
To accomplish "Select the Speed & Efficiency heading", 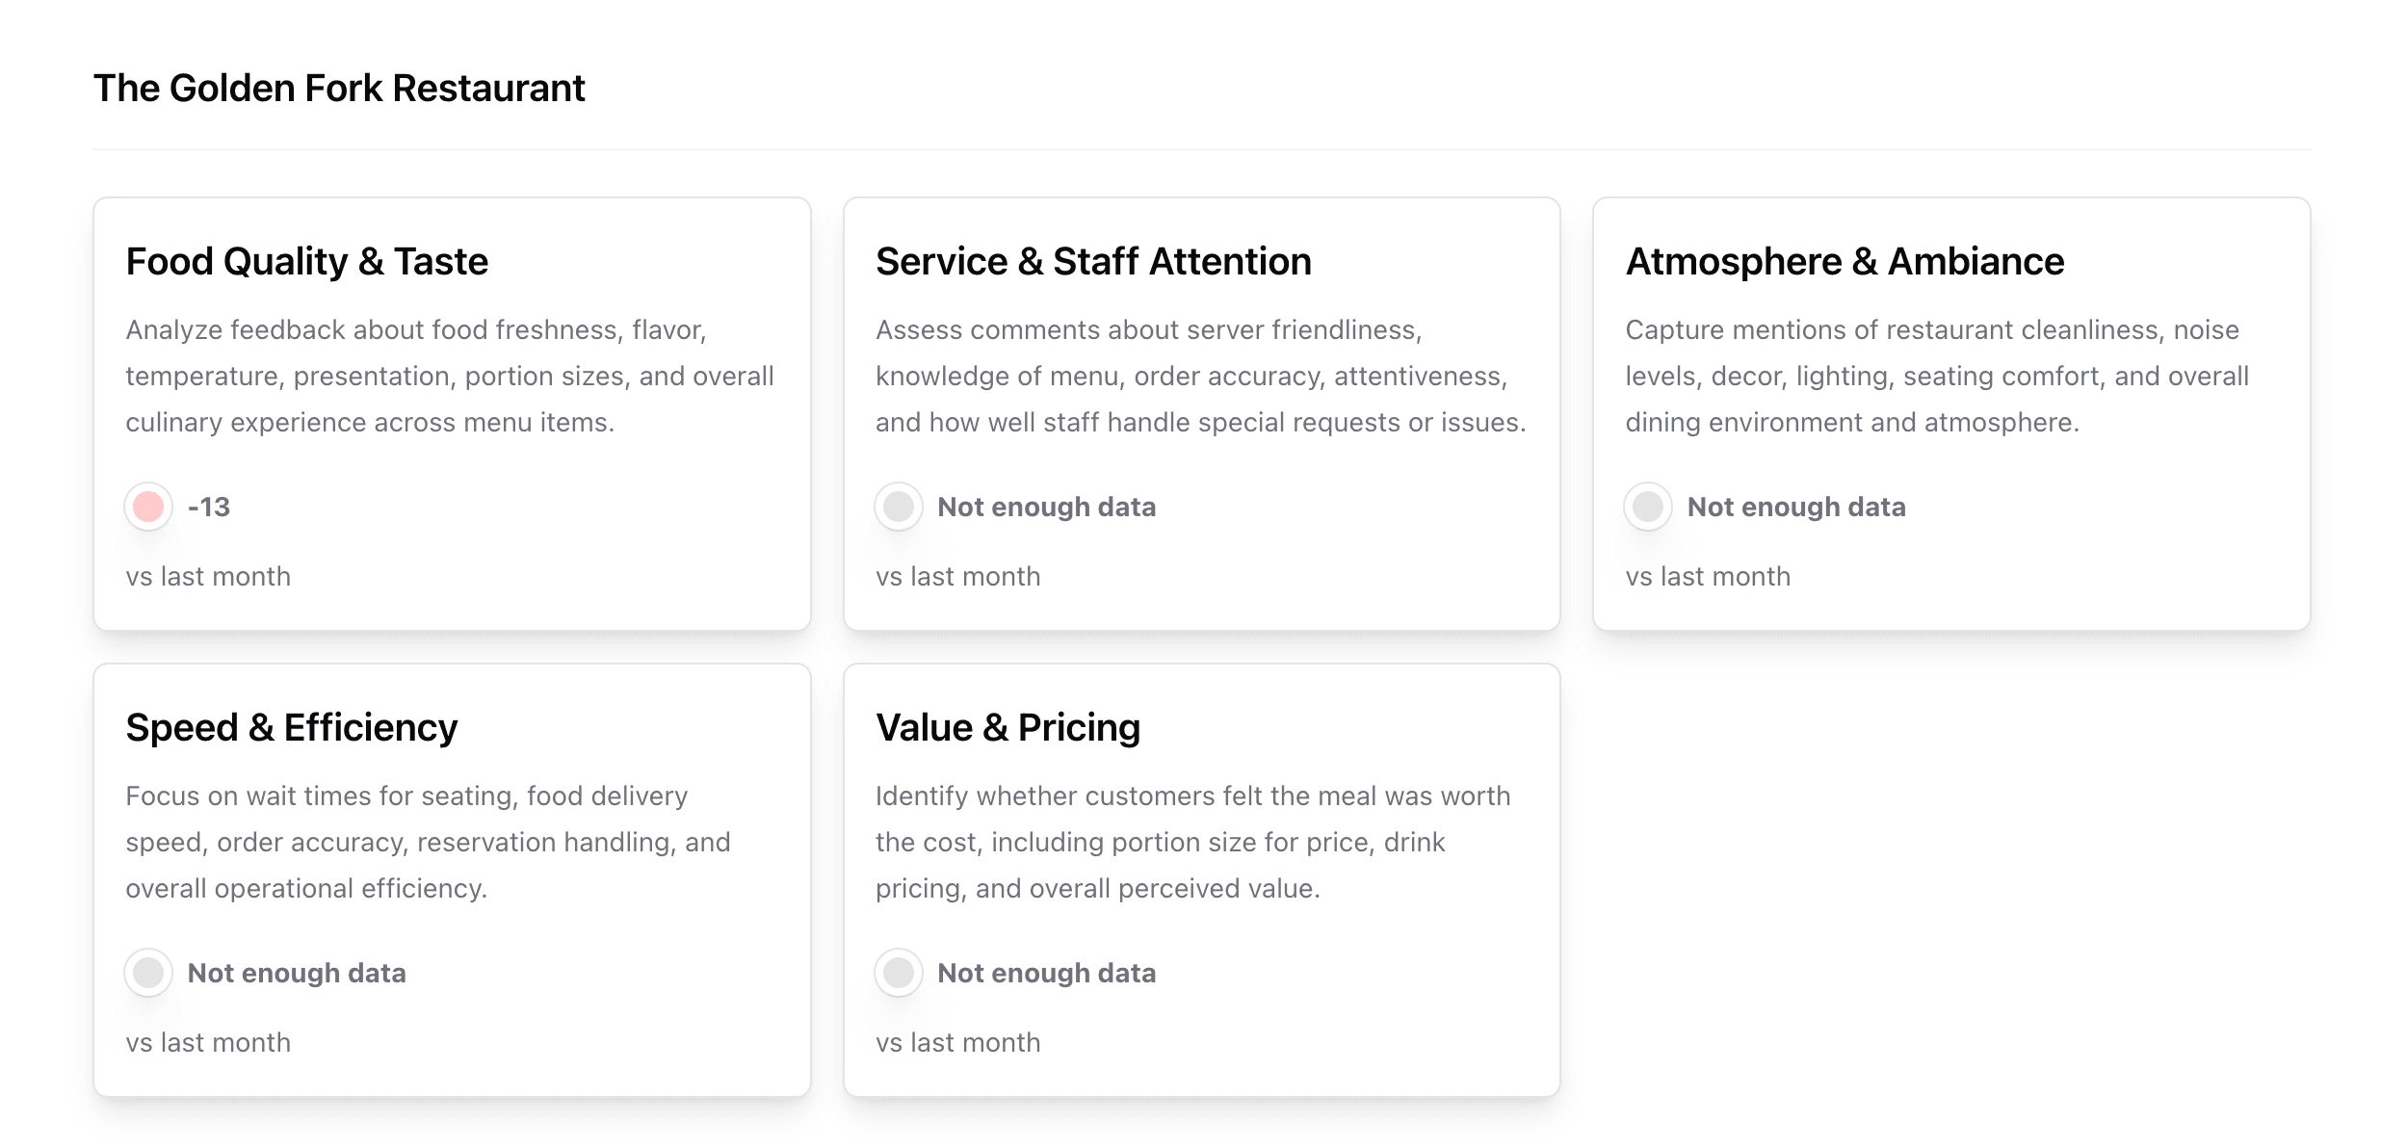I will pyautogui.click(x=292, y=727).
